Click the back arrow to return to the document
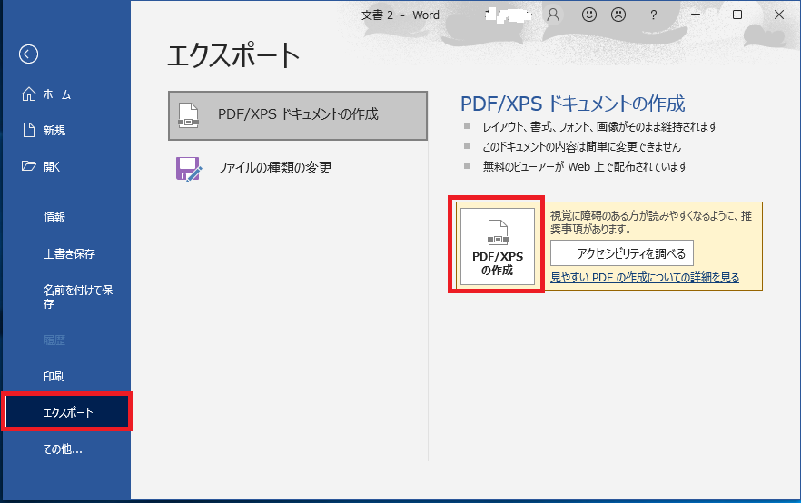This screenshot has height=503, width=801. (x=29, y=54)
